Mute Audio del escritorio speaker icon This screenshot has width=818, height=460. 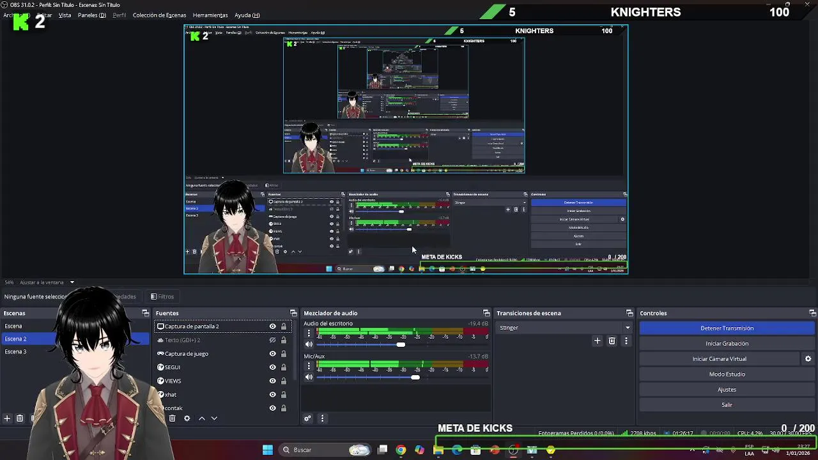tap(309, 345)
